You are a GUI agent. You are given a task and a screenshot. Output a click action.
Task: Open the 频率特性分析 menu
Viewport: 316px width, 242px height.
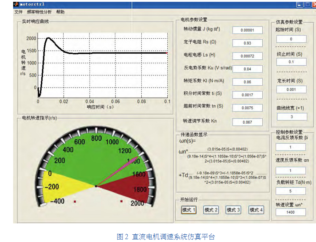(39, 12)
